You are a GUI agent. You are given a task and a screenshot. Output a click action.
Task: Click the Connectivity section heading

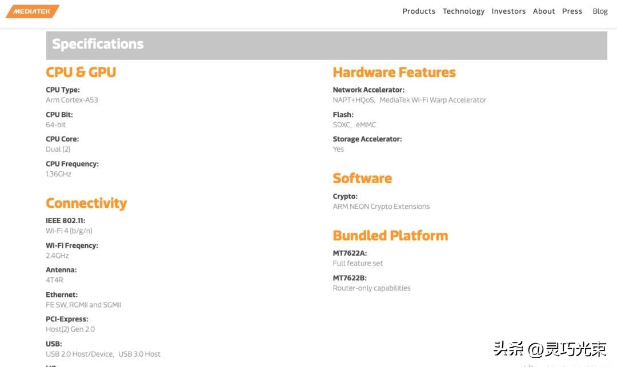click(x=86, y=204)
